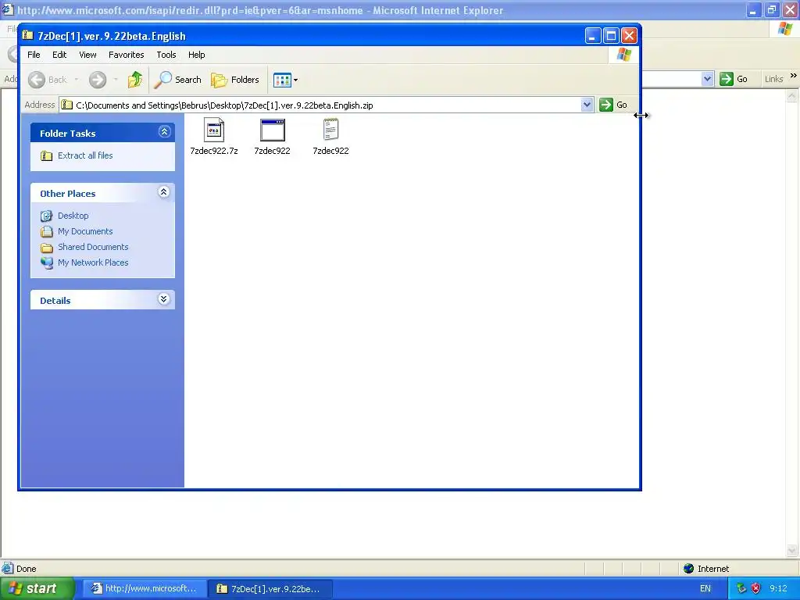The width and height of the screenshot is (800, 600).
Task: Click the red security shield tray icon
Action: coord(755,588)
